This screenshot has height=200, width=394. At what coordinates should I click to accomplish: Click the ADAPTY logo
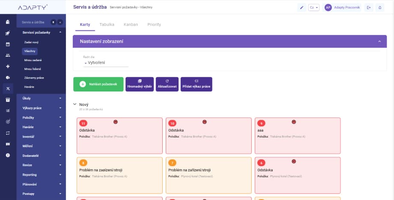point(33,7)
